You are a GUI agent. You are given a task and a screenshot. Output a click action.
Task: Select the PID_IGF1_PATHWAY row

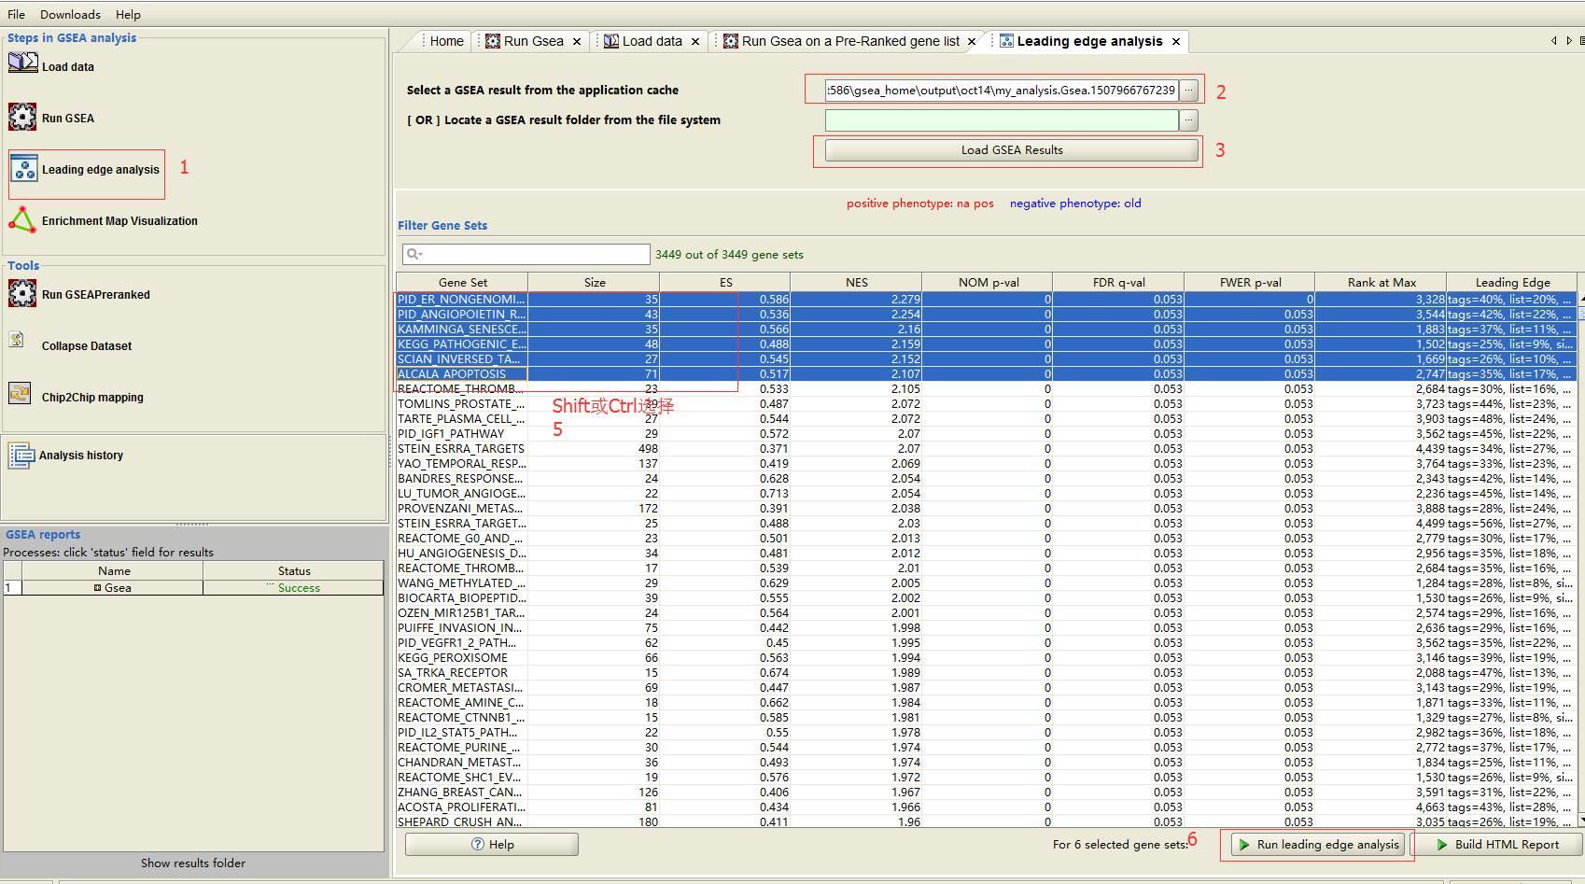987,433
